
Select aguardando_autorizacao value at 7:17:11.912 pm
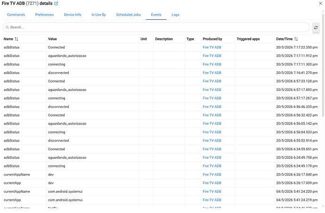coord(67,56)
